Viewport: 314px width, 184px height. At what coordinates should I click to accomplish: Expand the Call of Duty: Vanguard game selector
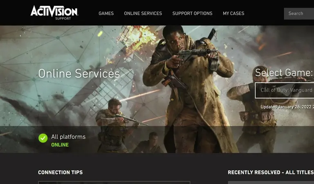click(285, 90)
